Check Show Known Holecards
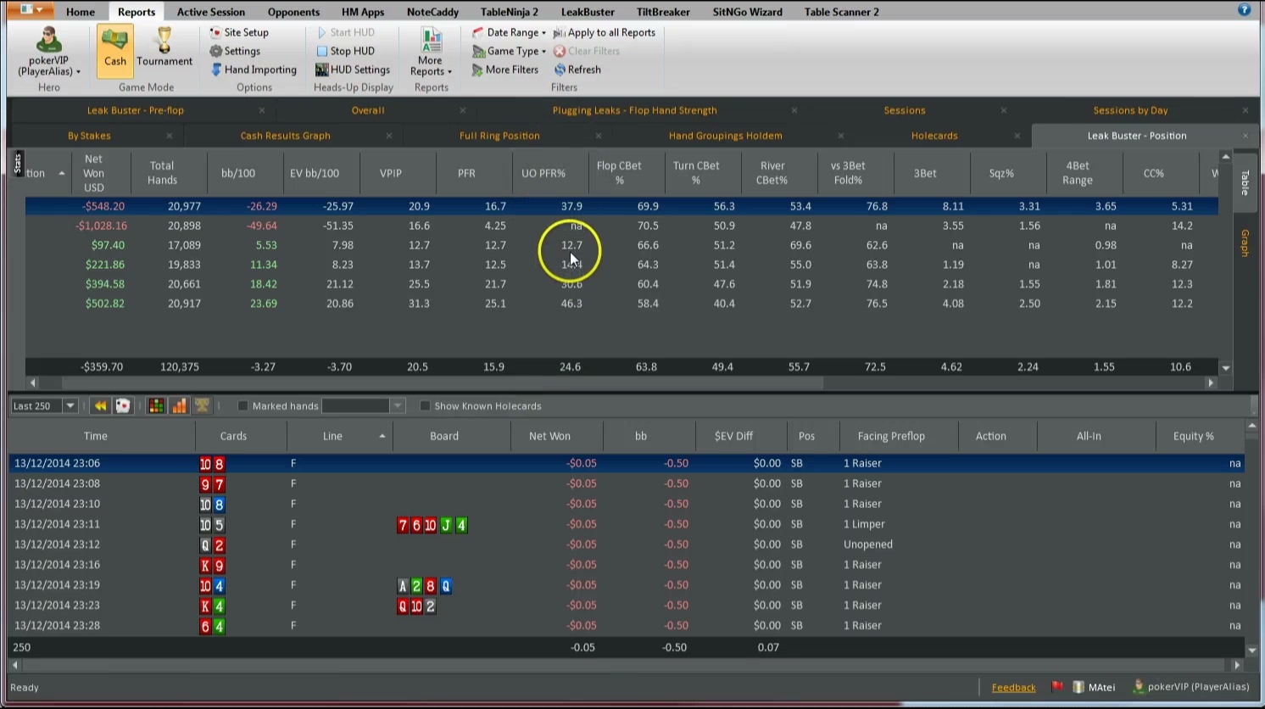 [x=426, y=405]
